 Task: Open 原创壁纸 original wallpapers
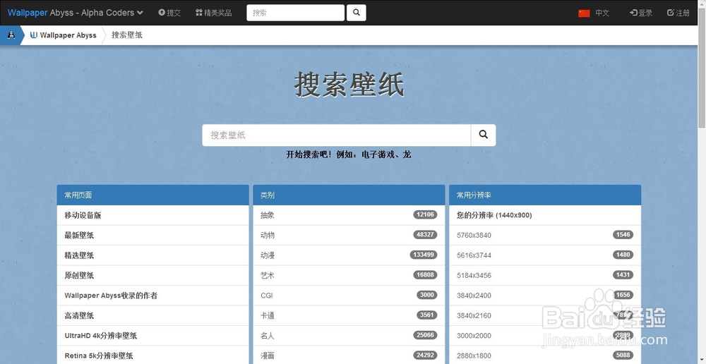(x=152, y=275)
